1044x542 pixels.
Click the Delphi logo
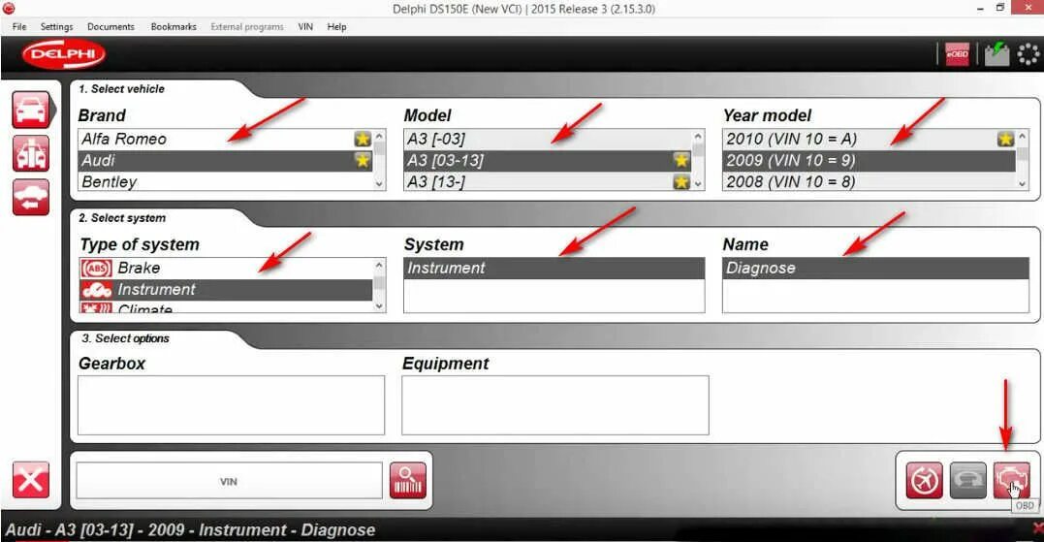click(64, 54)
